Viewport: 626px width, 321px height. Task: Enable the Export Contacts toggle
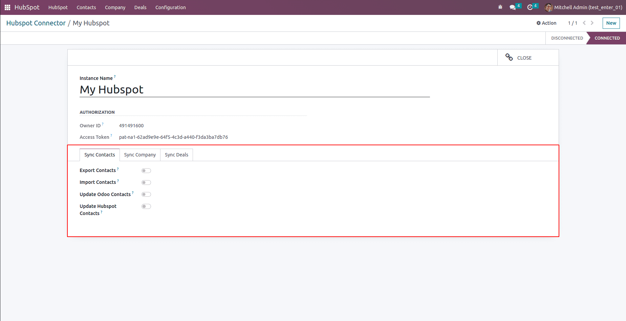(x=146, y=171)
